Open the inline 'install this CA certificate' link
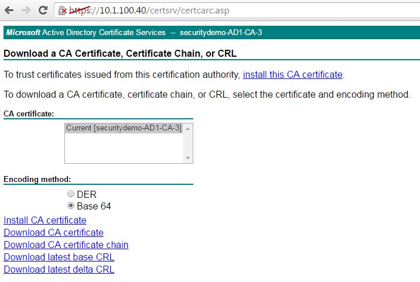 293,74
